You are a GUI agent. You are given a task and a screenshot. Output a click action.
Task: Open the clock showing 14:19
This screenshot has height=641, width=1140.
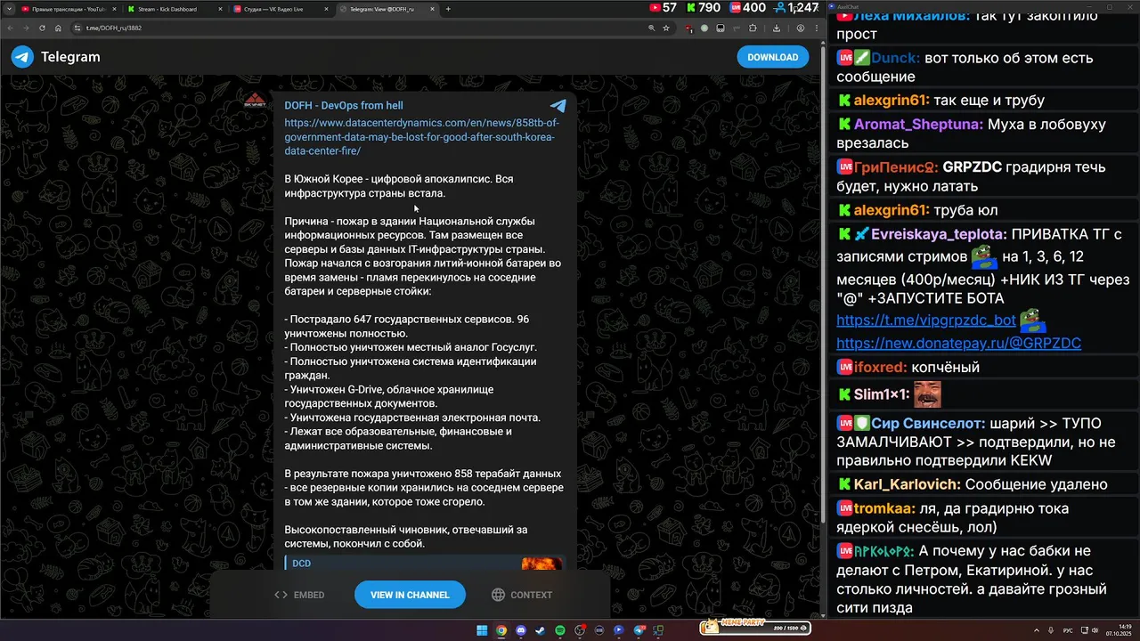point(1119,630)
